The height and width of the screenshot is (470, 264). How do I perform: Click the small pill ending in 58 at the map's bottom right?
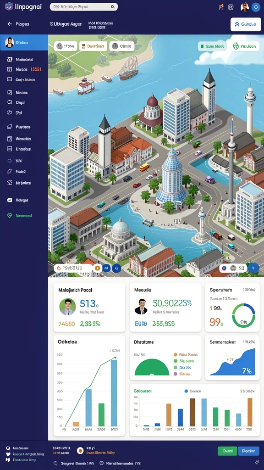coord(234,268)
